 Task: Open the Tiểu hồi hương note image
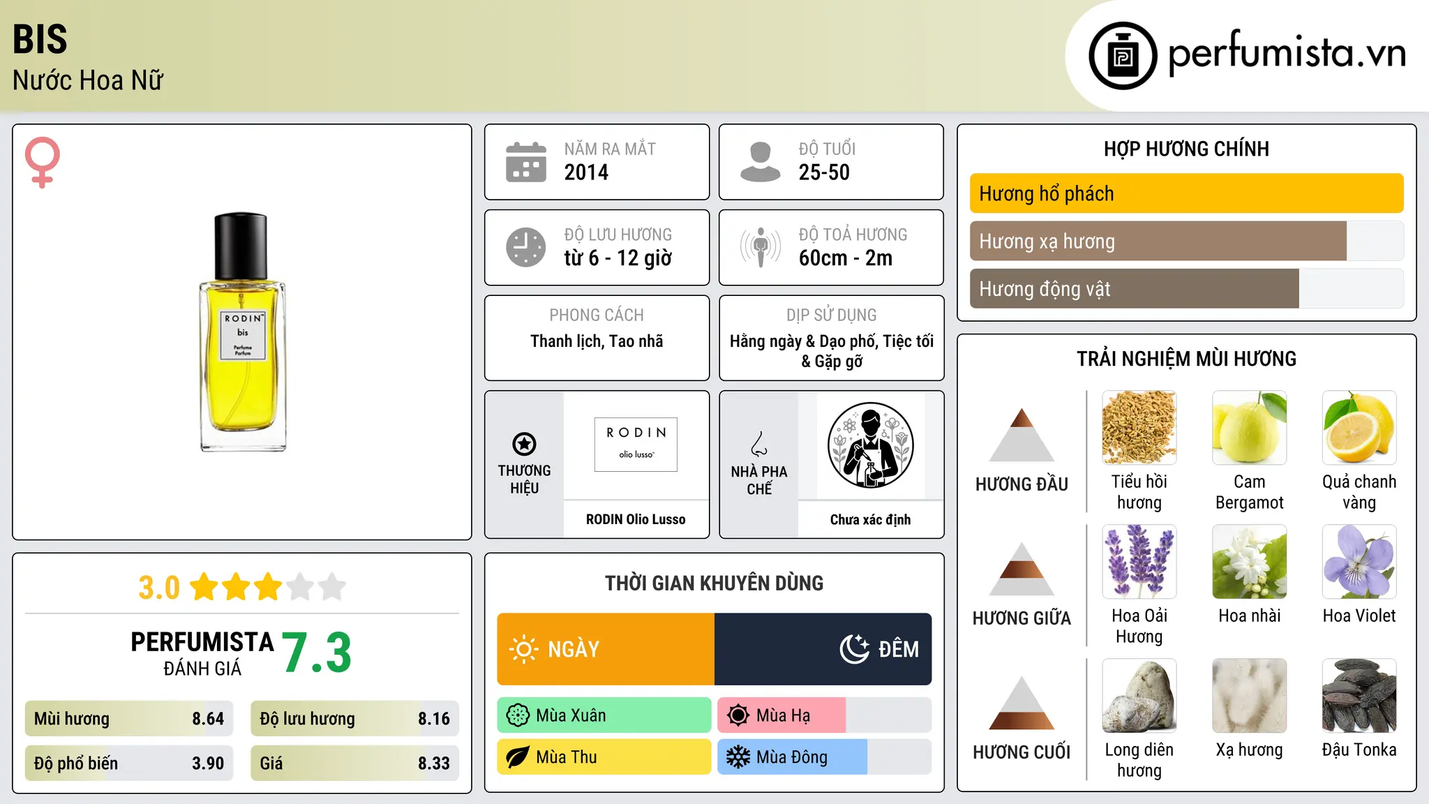pyautogui.click(x=1139, y=427)
